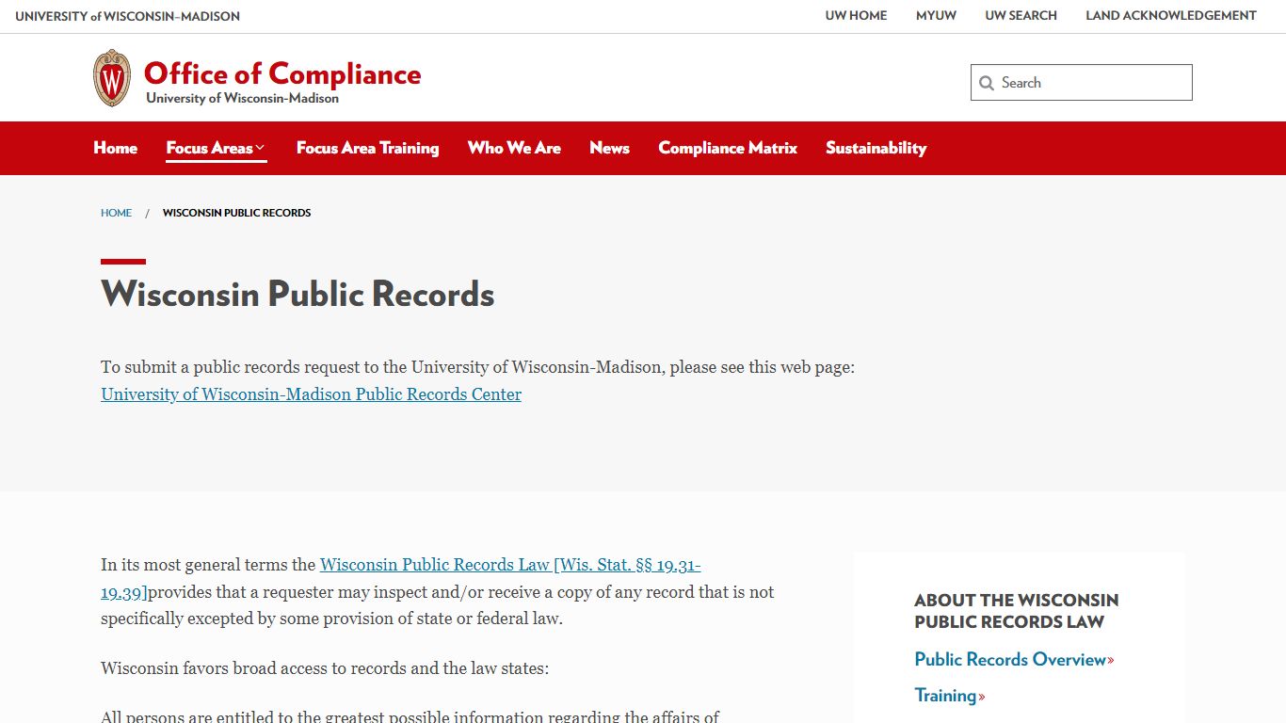Open Wisconsin Public Records Law statute link
1286x723 pixels.
[x=401, y=578]
